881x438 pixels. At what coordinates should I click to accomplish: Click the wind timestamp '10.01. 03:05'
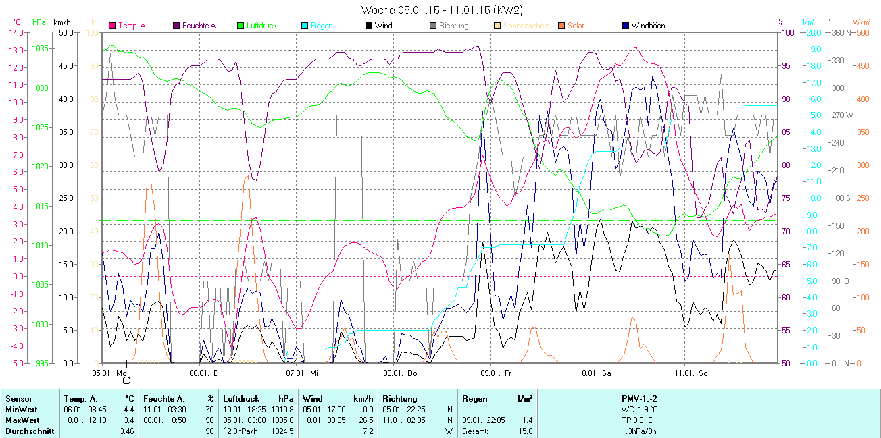point(324,420)
